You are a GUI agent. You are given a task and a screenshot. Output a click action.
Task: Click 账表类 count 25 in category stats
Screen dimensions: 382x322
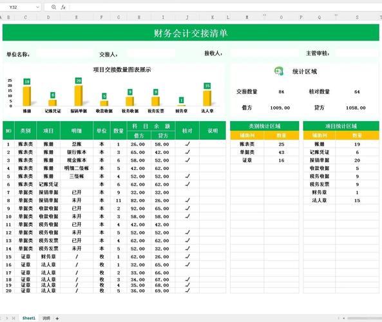[x=282, y=144]
